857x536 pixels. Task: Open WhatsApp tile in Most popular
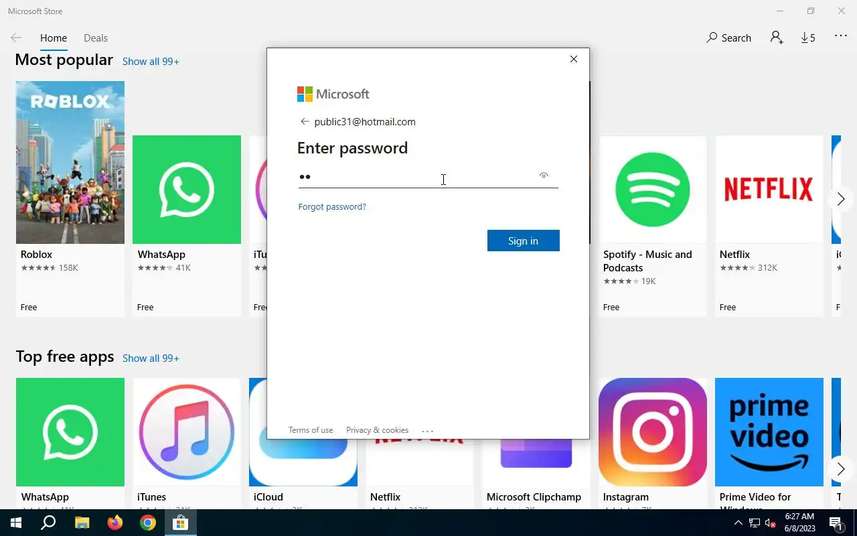(187, 226)
